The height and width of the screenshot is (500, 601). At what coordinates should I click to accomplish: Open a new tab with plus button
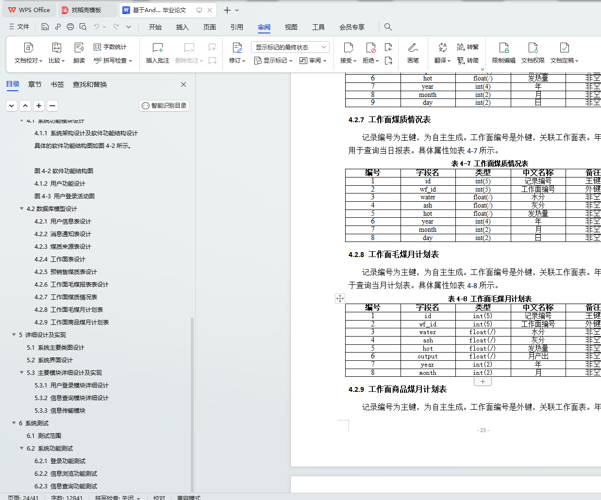227,10
